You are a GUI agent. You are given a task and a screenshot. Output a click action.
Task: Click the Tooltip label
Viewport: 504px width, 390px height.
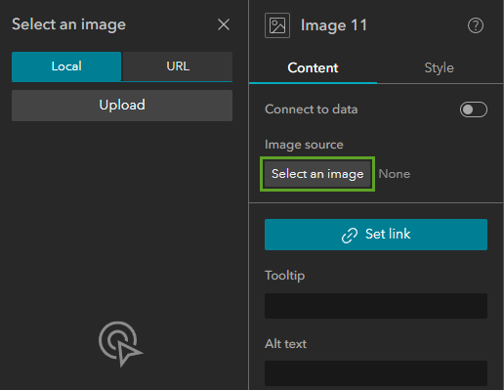[284, 276]
